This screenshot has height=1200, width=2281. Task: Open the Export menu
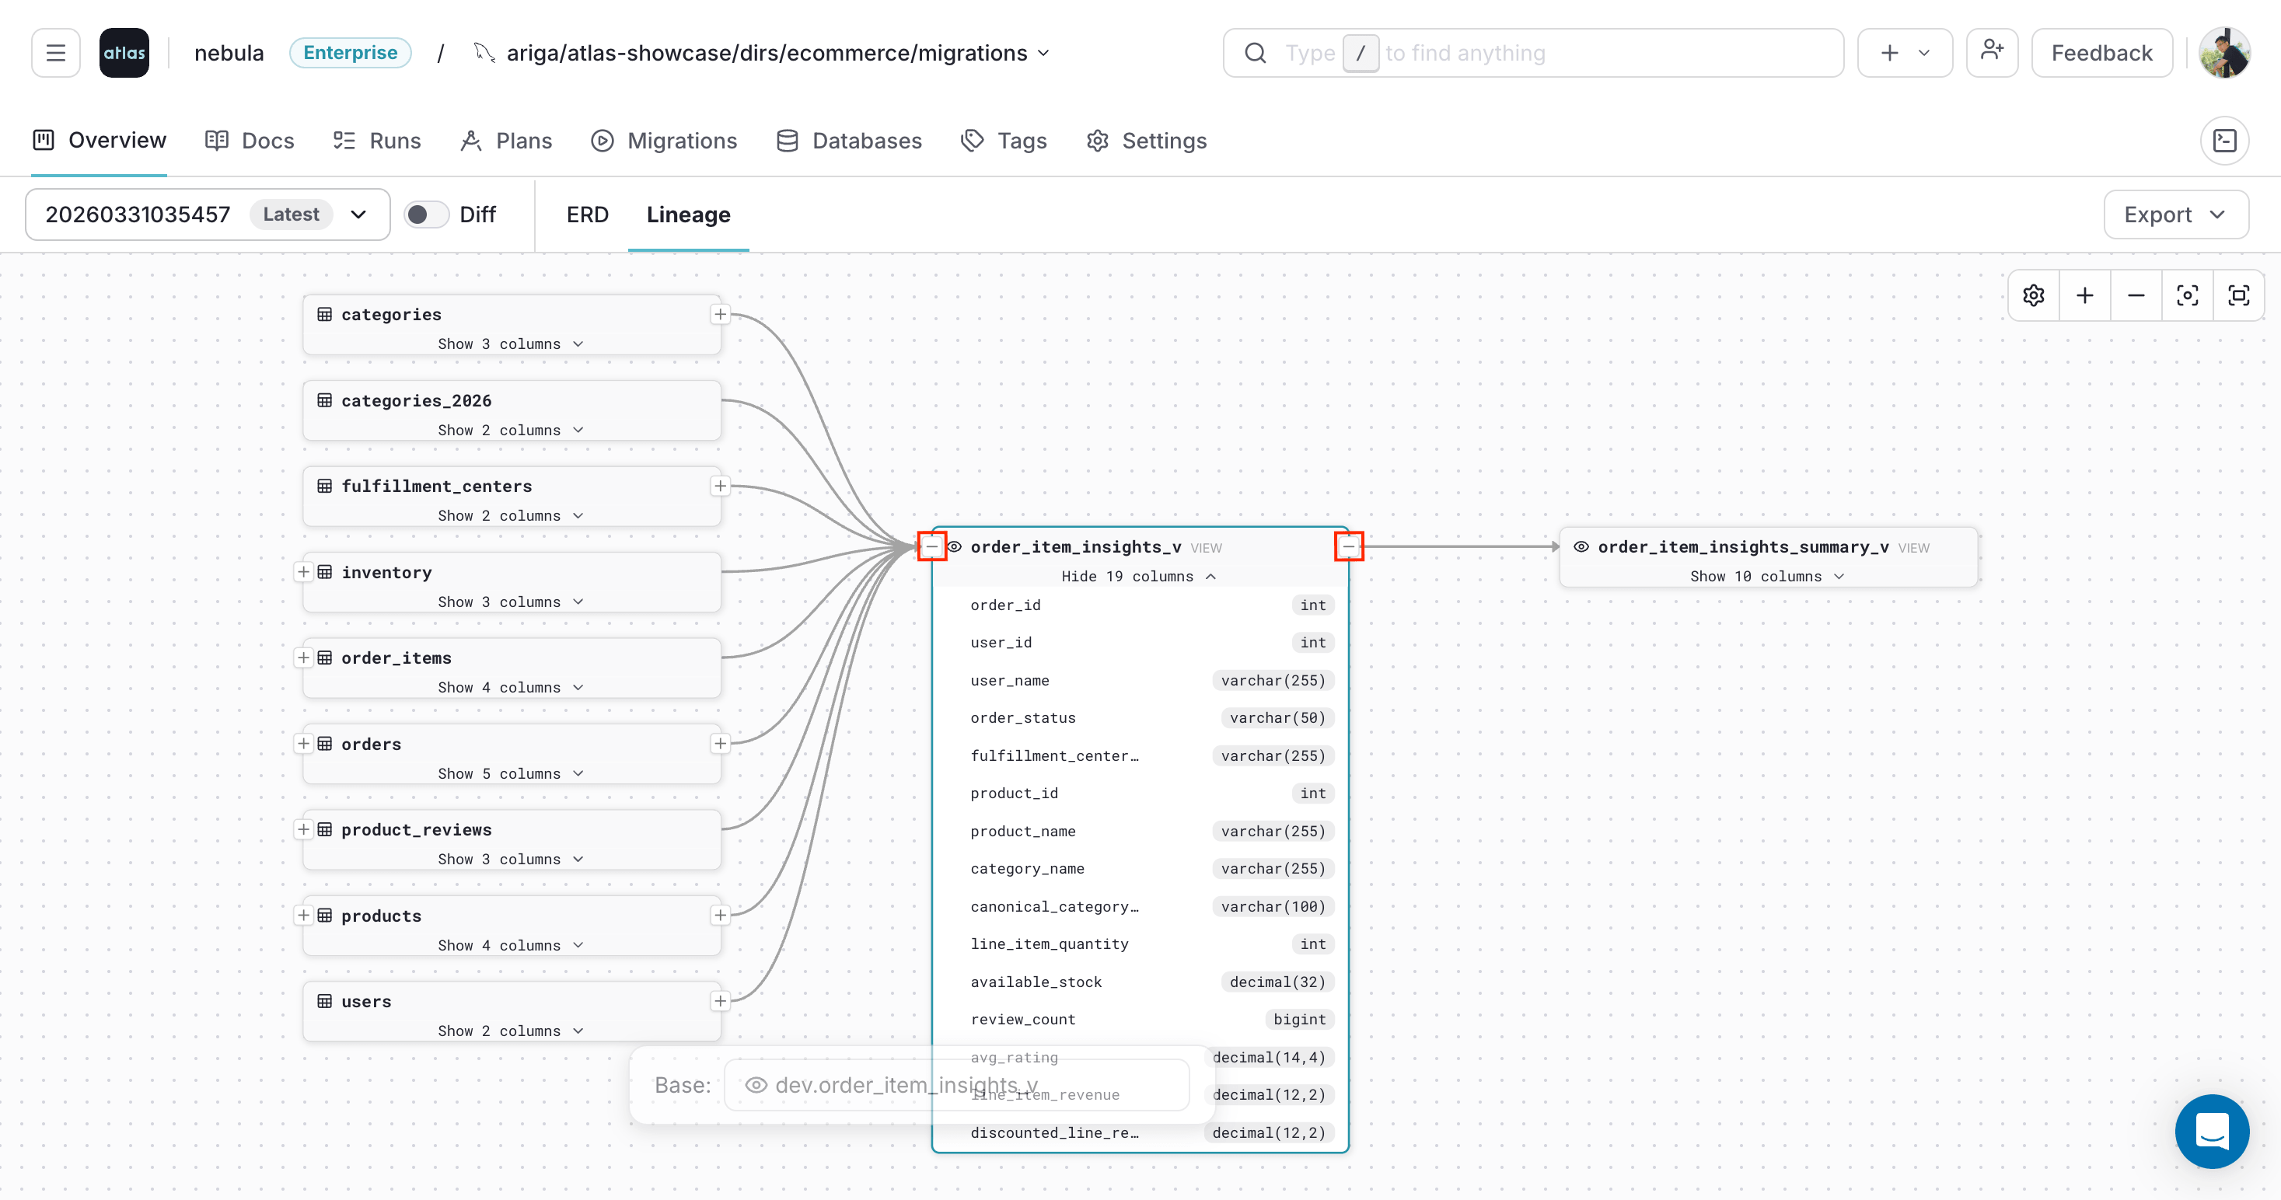[x=2175, y=215]
